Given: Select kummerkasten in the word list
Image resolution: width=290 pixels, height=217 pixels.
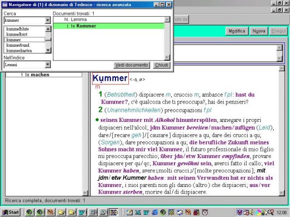Looking at the screenshot, I should (19, 51).
